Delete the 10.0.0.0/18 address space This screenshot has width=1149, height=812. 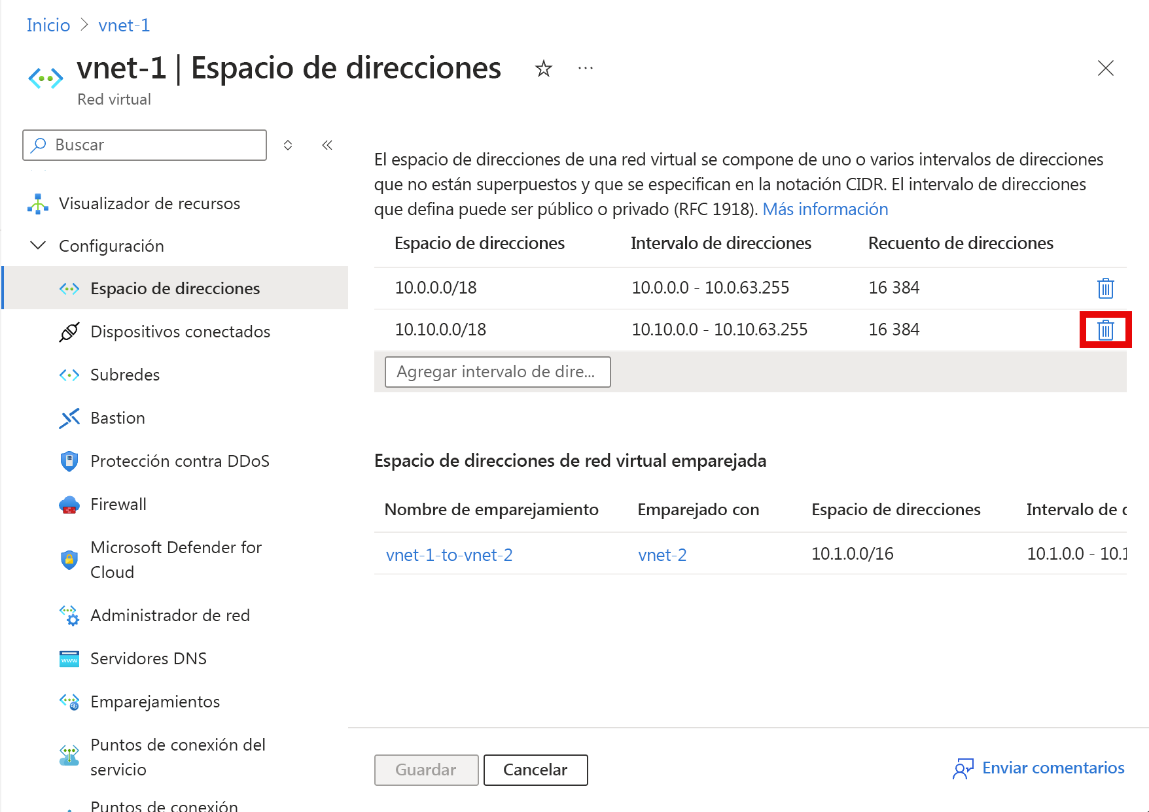pyautogui.click(x=1105, y=288)
